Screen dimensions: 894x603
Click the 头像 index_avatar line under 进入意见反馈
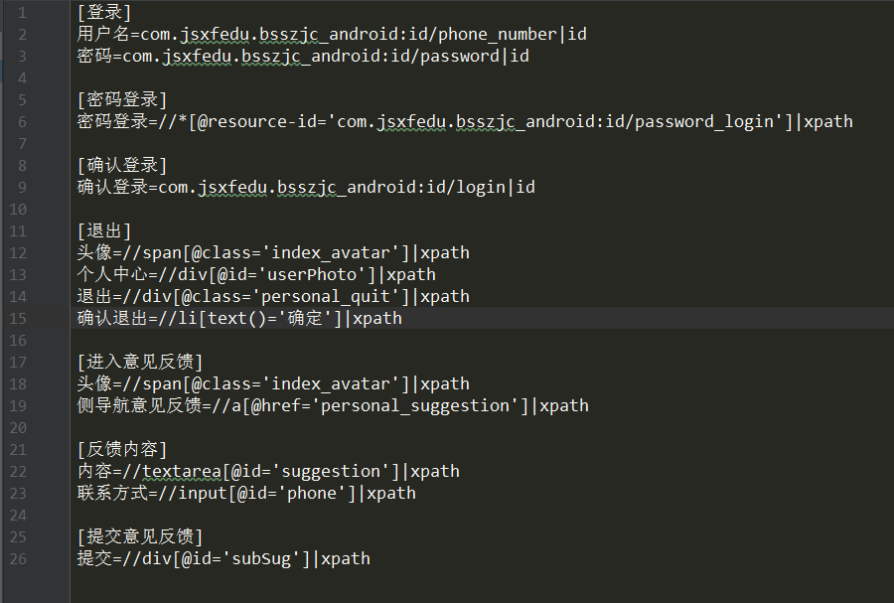coord(273,383)
